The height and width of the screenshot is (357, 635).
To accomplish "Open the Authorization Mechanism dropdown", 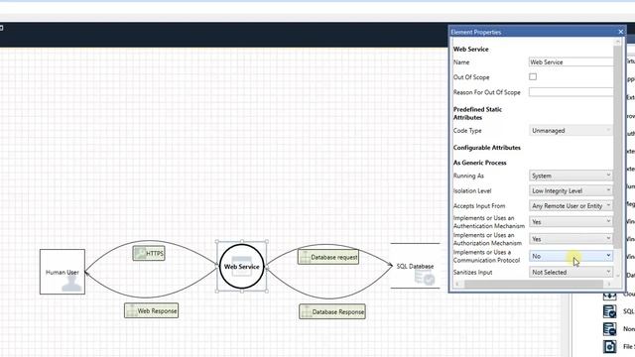I will (571, 239).
